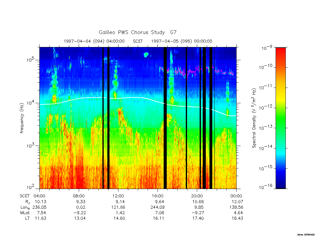
Task: Click the 'MLat' row label
Action: click(x=25, y=213)
